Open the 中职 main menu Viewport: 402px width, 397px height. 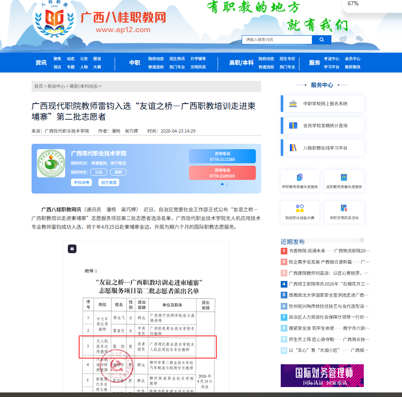pyautogui.click(x=135, y=63)
